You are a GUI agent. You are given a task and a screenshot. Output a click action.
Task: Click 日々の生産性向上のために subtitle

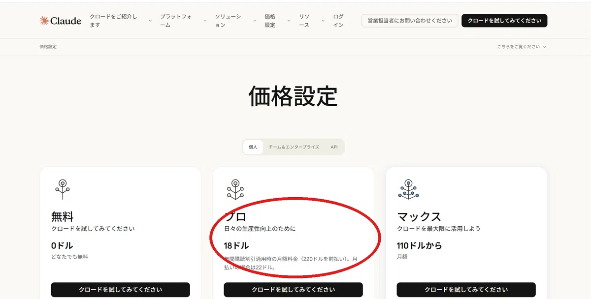(260, 229)
